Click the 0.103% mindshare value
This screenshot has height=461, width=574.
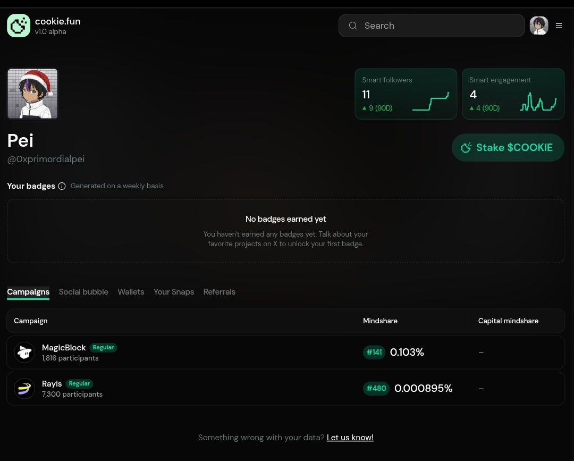[x=407, y=352]
